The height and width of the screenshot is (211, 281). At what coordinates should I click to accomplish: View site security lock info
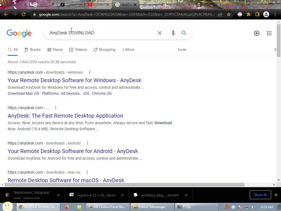pyautogui.click(x=34, y=14)
